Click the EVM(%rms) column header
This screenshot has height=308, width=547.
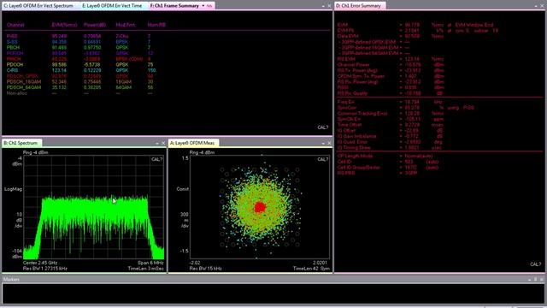point(64,25)
